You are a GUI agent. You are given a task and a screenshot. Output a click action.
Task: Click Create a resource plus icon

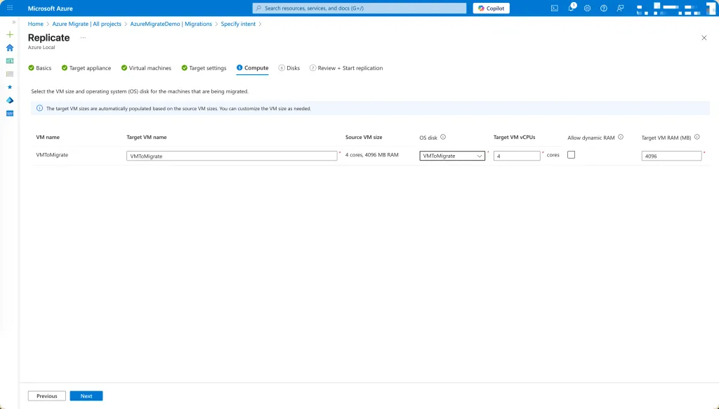(10, 34)
